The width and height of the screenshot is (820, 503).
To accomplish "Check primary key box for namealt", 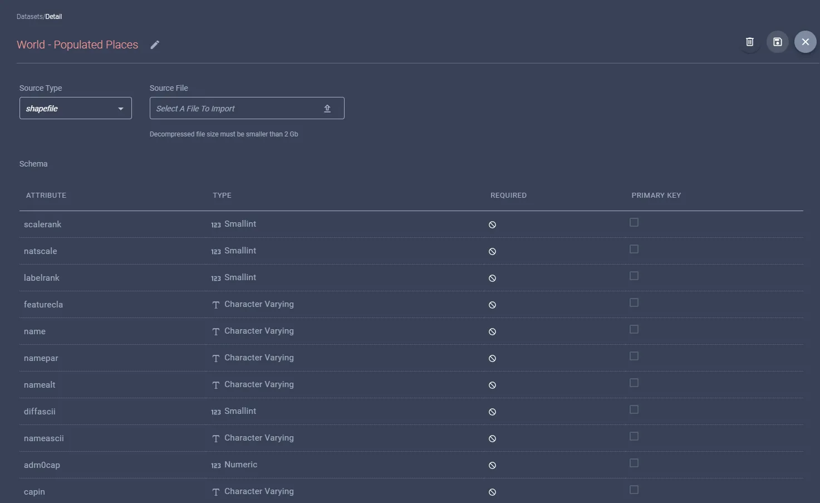I will 634,383.
